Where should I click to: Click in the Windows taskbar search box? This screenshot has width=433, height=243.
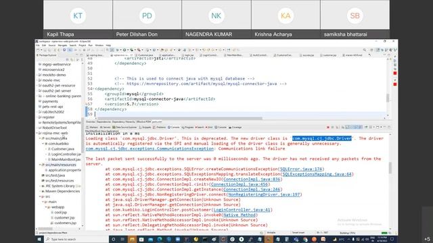click(x=76, y=239)
